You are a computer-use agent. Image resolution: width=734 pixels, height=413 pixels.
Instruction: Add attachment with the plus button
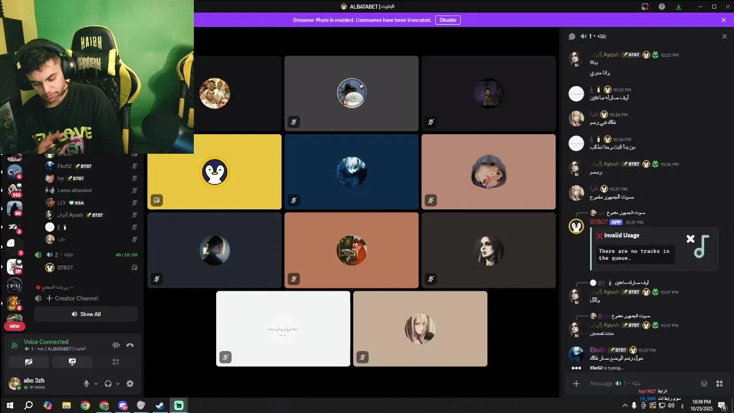click(x=576, y=383)
